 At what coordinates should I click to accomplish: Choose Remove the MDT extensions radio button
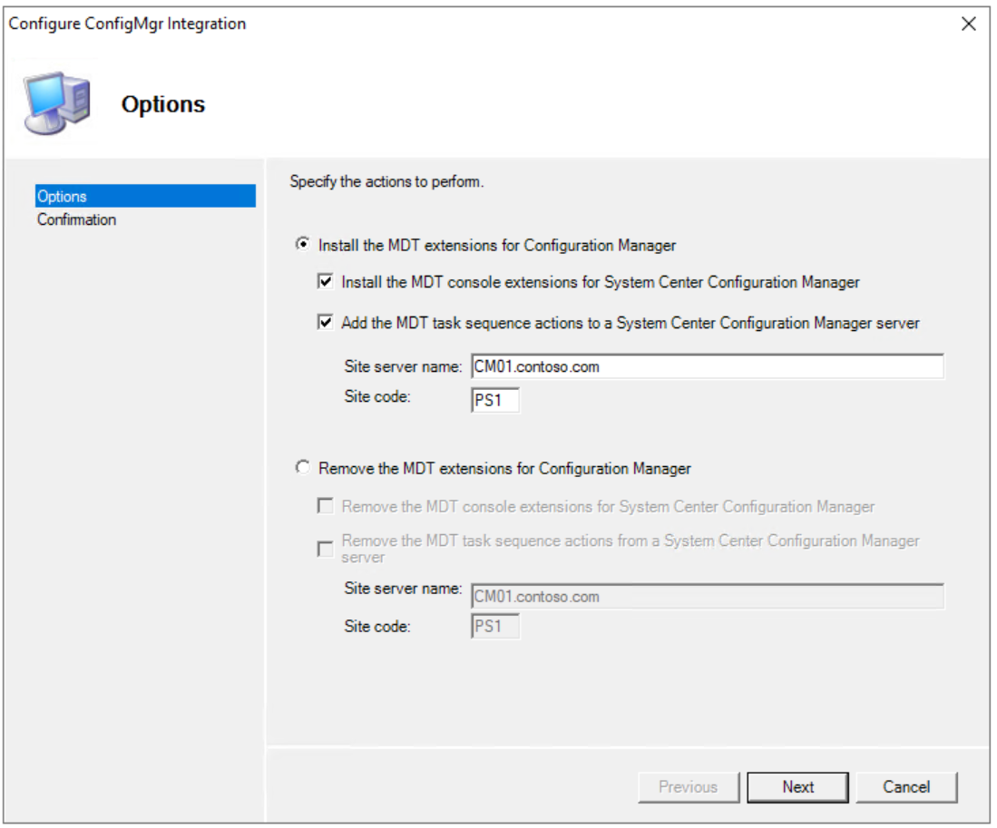(x=302, y=468)
